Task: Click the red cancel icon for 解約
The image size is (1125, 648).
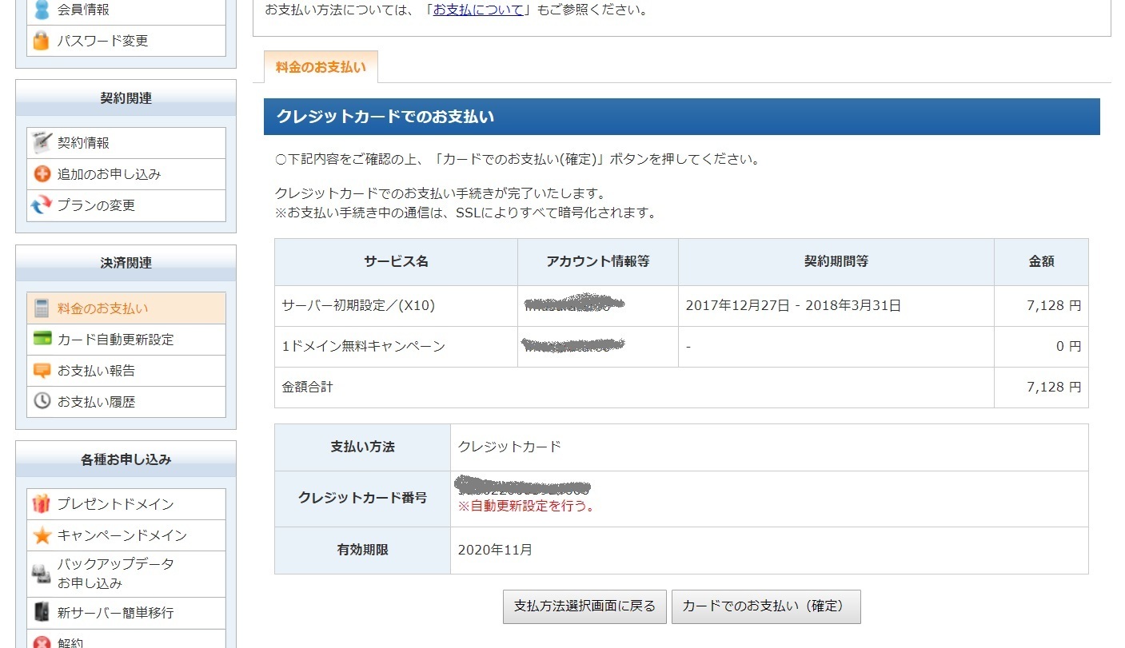Action: 42,642
